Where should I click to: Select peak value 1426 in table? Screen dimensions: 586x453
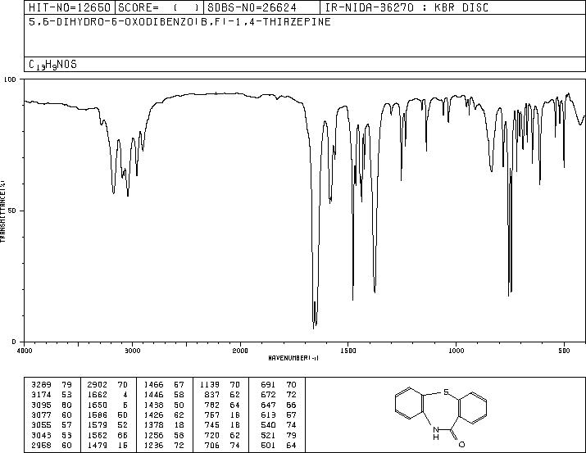[x=153, y=414]
